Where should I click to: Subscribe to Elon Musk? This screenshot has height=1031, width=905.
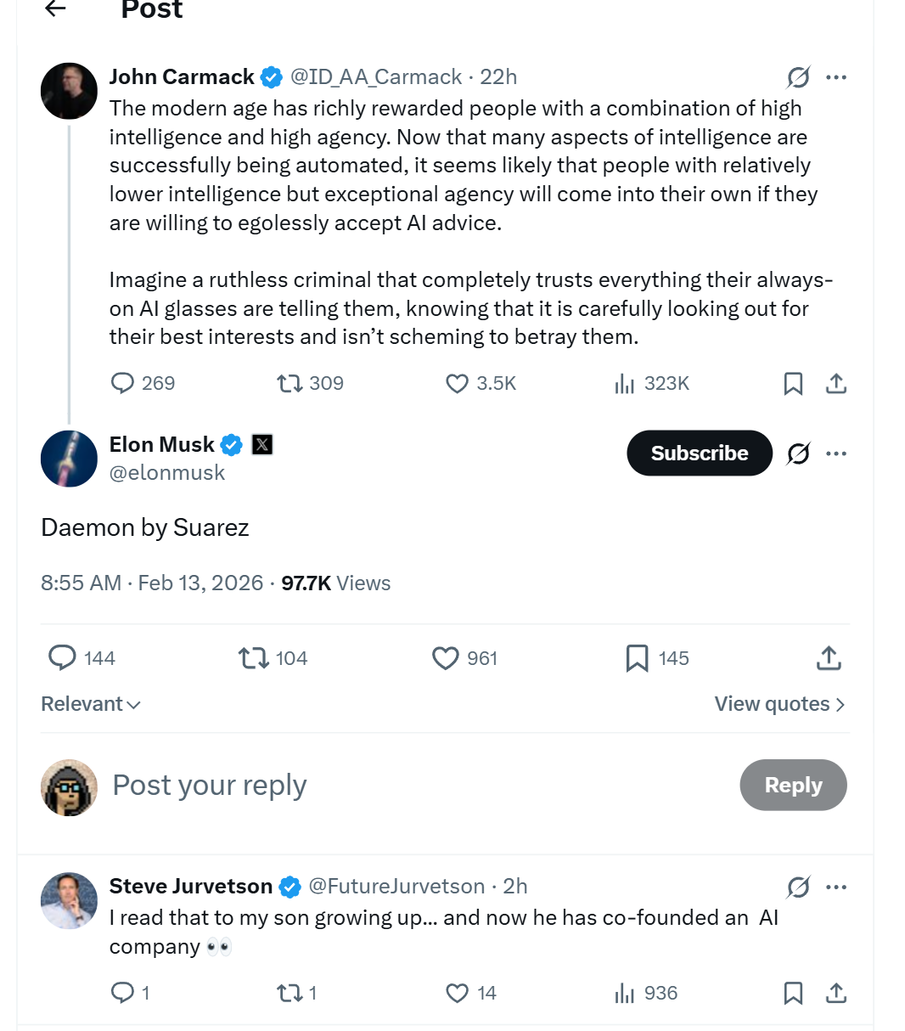pos(699,453)
